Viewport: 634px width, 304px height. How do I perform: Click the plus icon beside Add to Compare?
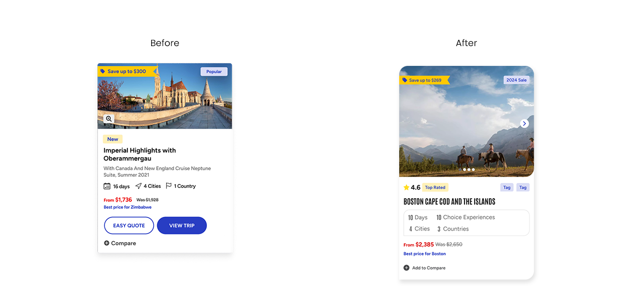[406, 268]
